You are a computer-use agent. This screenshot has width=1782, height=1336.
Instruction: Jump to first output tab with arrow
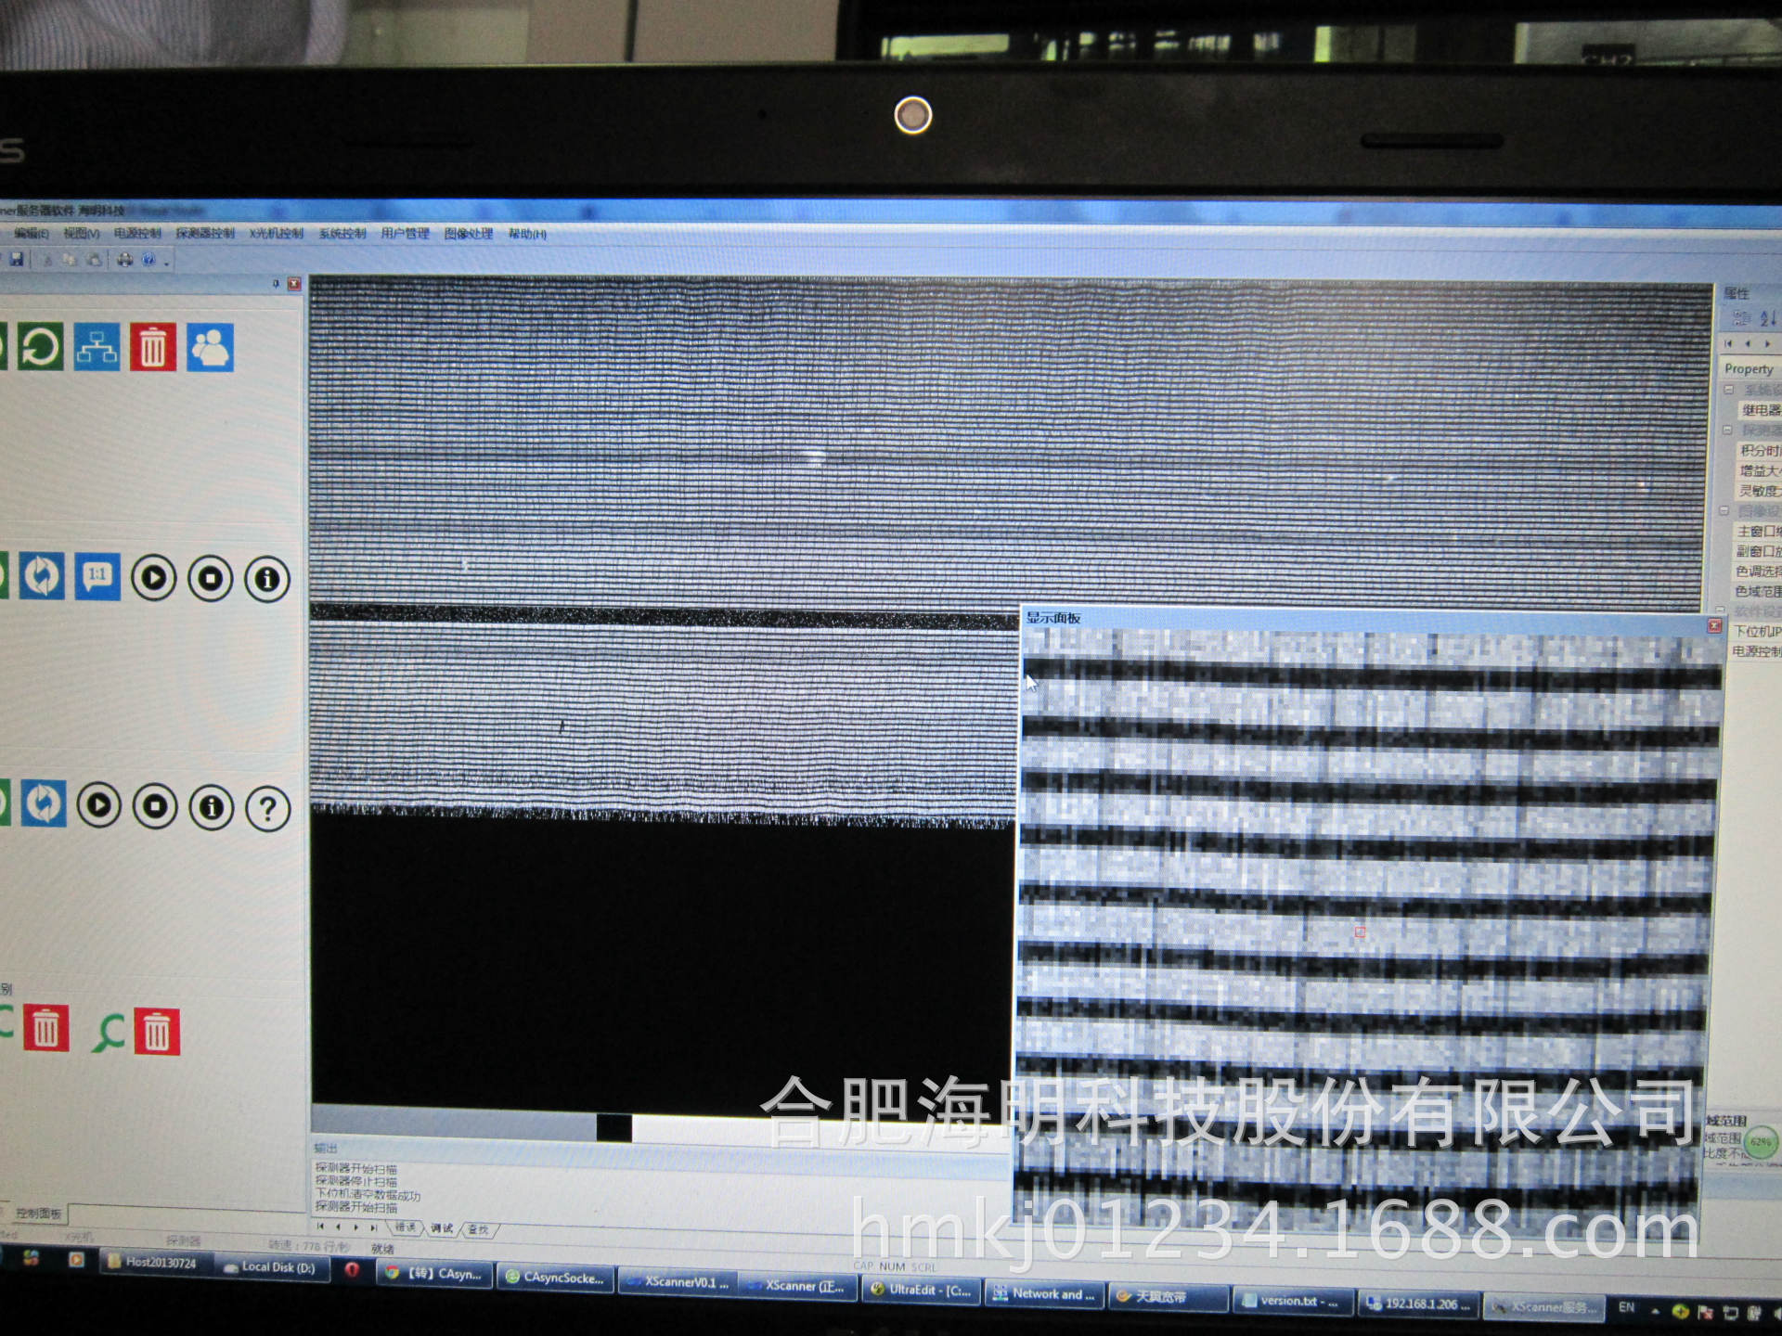(321, 1227)
